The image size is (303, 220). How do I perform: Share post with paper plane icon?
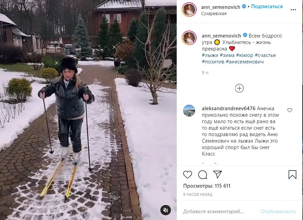point(218,174)
